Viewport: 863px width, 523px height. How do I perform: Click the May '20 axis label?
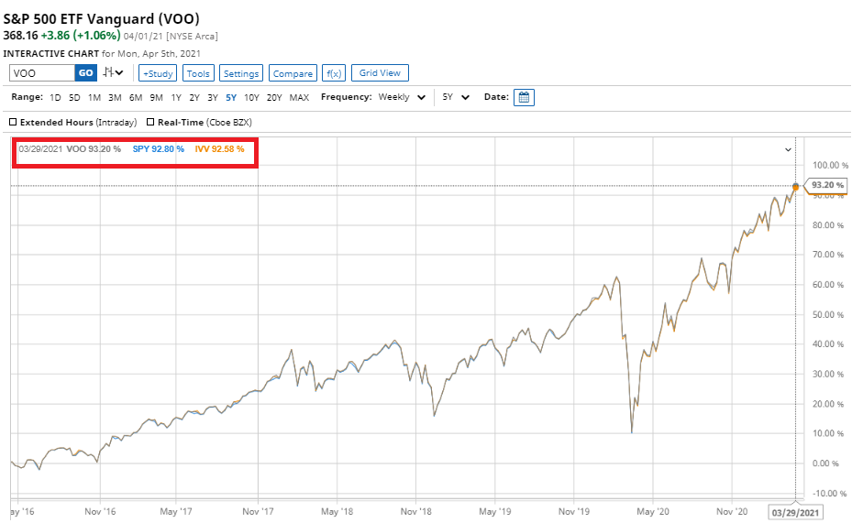point(653,511)
